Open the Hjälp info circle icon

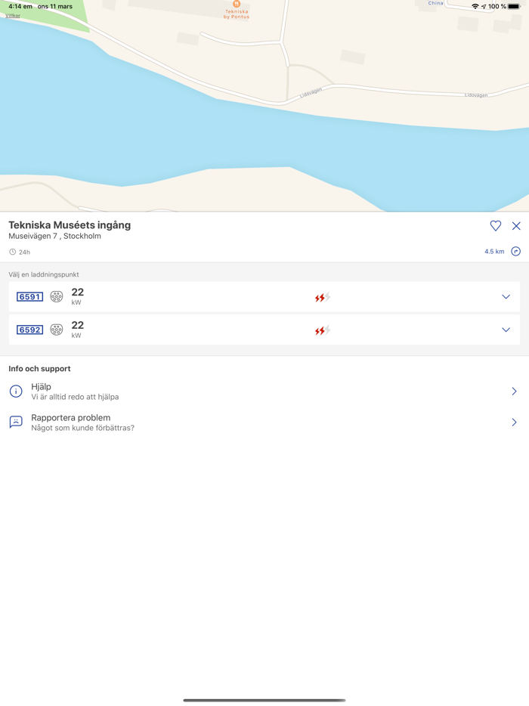tap(16, 392)
